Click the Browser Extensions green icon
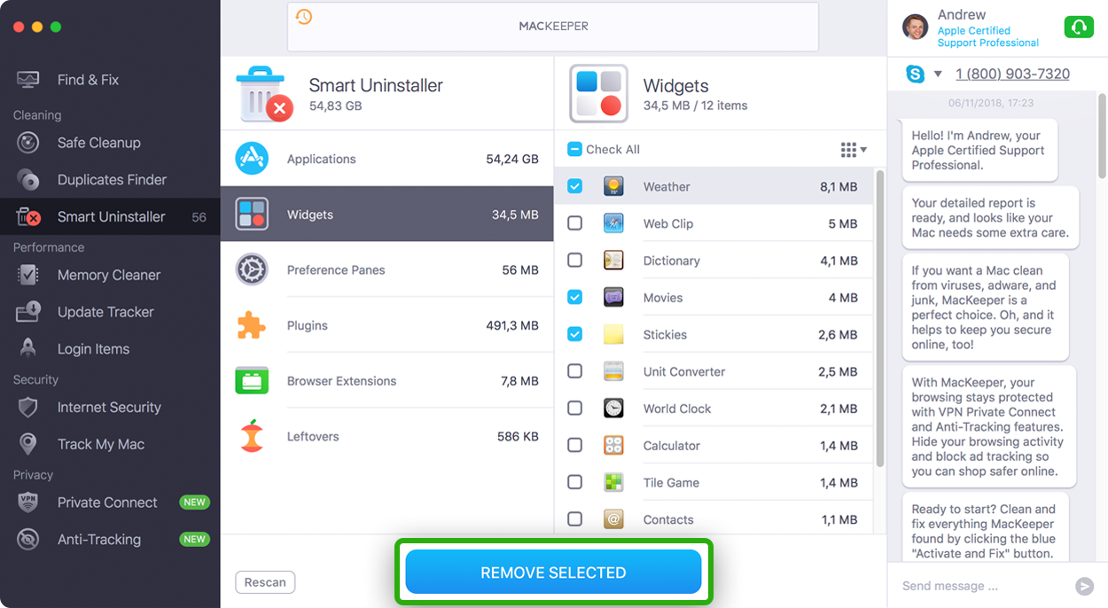 [x=252, y=381]
